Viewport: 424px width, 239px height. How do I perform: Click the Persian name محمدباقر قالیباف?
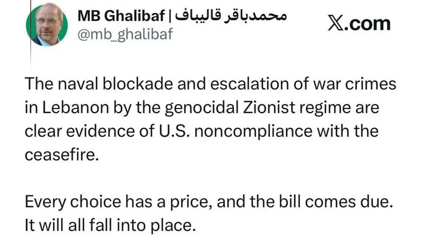pos(231,16)
